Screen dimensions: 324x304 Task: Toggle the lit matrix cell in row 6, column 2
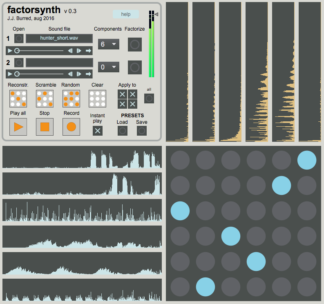click(206, 287)
